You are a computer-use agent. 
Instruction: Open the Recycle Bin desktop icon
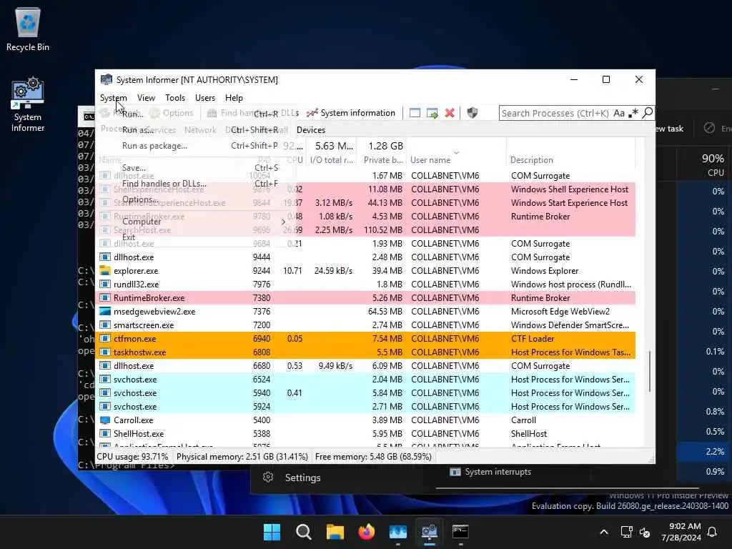(x=28, y=29)
